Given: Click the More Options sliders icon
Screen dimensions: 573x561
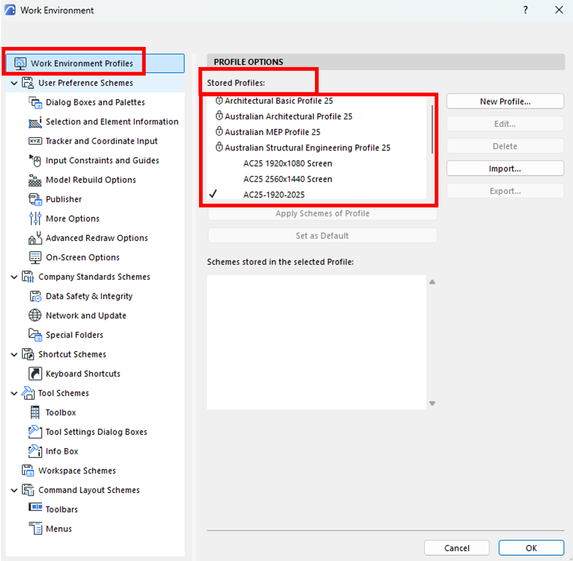Looking at the screenshot, I should pyautogui.click(x=35, y=219).
